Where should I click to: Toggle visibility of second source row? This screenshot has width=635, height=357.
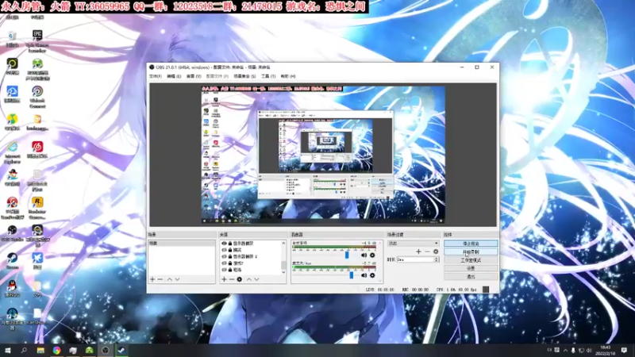coord(224,250)
